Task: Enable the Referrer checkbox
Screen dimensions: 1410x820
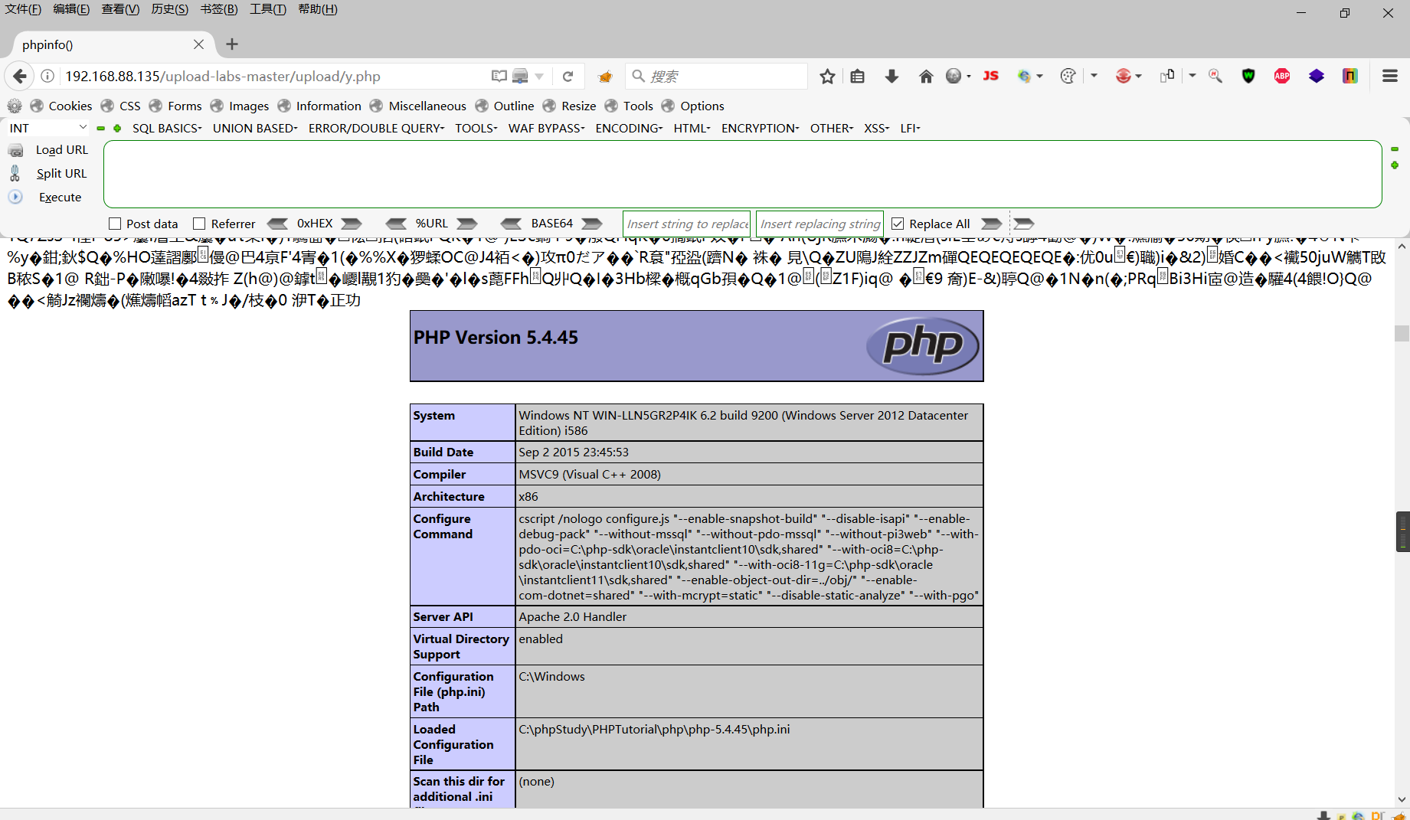Action: tap(199, 224)
